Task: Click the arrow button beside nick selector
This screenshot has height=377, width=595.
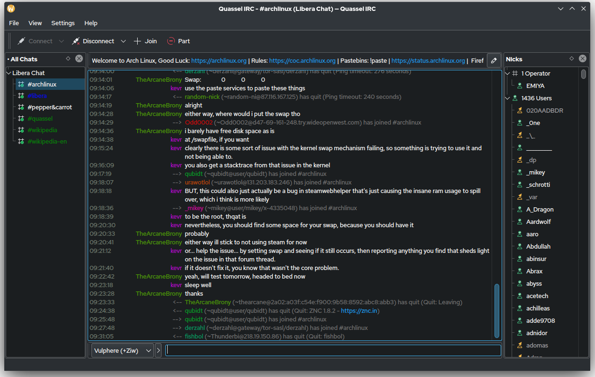Action: coord(159,350)
